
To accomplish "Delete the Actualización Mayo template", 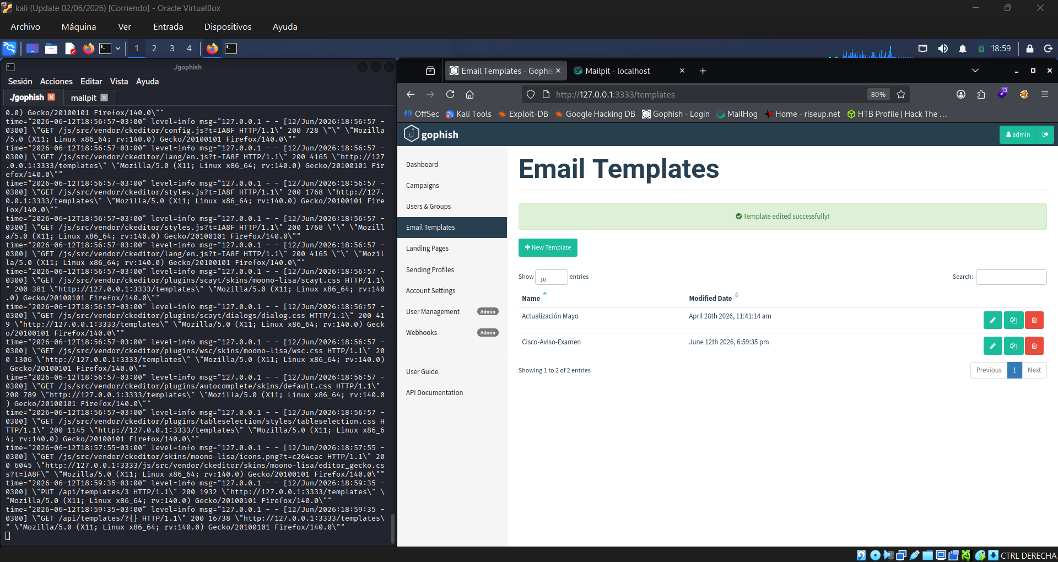I will click(x=1034, y=320).
